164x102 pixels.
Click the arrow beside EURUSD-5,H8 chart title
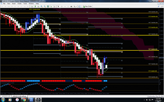coord(1,9)
